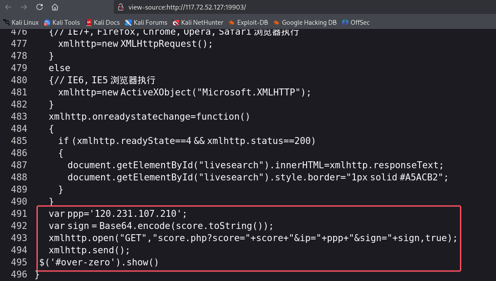Click line number 492
Image resolution: width=496 pixels, height=281 pixels.
pos(19,226)
